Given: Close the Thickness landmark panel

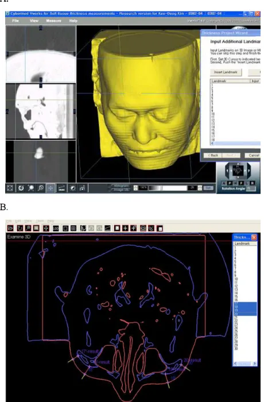Looking at the screenshot, I should click(x=254, y=237).
